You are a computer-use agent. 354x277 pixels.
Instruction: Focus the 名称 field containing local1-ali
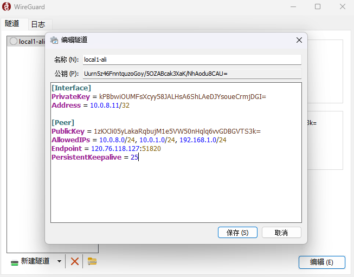(191, 60)
